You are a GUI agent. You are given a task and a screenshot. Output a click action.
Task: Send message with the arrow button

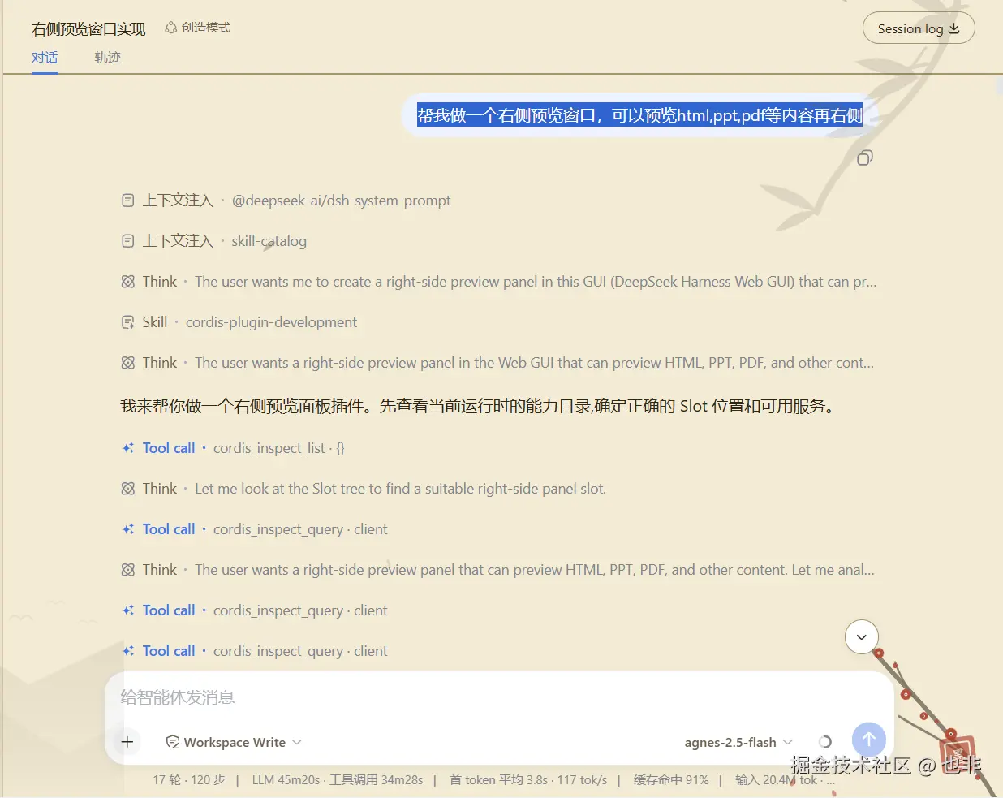tap(869, 740)
